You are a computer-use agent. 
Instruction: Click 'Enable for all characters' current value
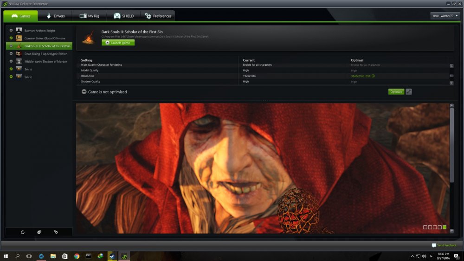tap(257, 65)
